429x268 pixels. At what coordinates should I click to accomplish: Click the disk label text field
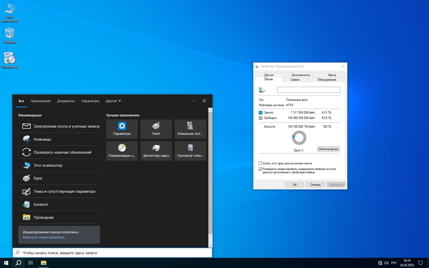(308, 90)
